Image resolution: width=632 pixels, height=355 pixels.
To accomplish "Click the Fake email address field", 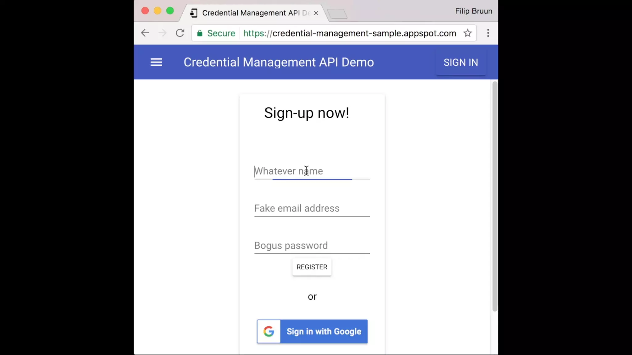I will click(312, 208).
